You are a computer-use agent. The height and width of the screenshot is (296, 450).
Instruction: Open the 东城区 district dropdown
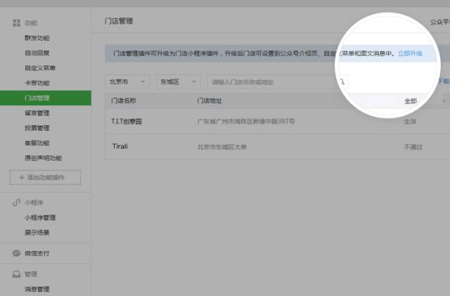pyautogui.click(x=178, y=82)
